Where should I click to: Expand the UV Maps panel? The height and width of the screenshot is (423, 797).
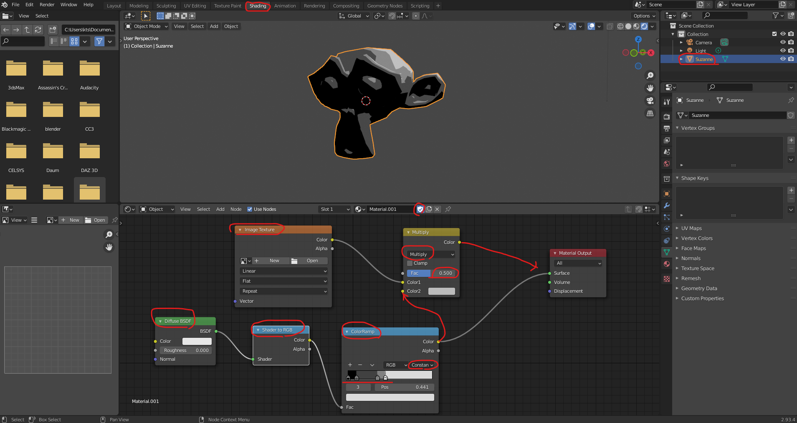tap(691, 228)
